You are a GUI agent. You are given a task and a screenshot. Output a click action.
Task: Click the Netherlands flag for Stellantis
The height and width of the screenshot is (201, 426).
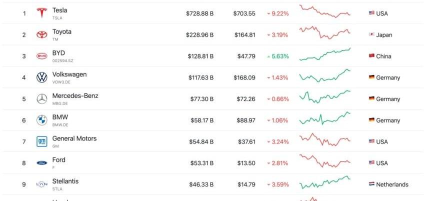tap(371, 184)
